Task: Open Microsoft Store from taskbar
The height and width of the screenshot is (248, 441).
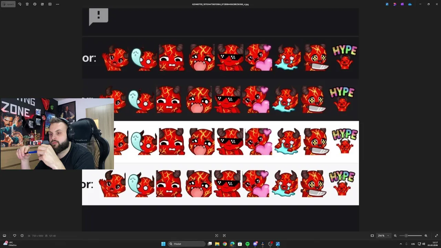Action: coord(240,244)
